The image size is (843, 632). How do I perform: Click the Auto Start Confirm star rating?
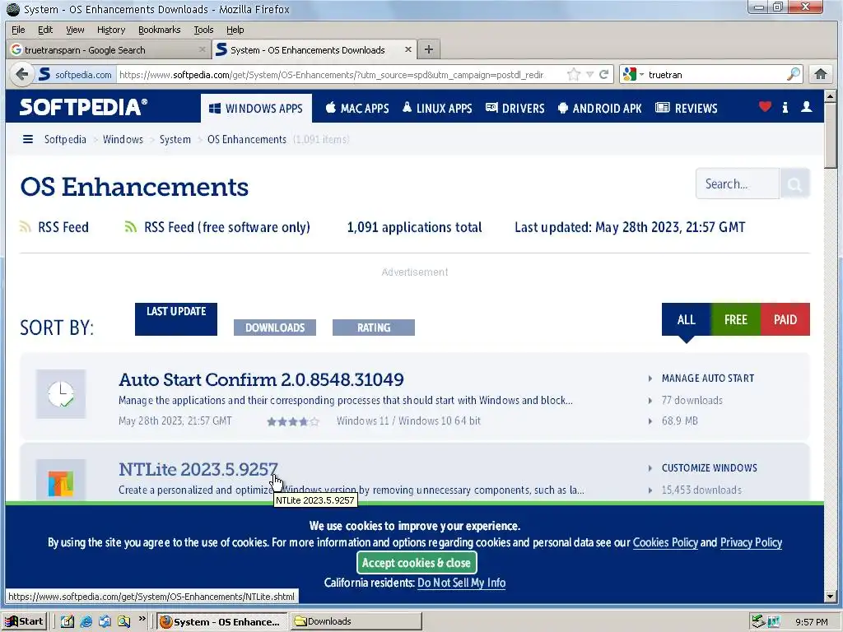(x=293, y=421)
